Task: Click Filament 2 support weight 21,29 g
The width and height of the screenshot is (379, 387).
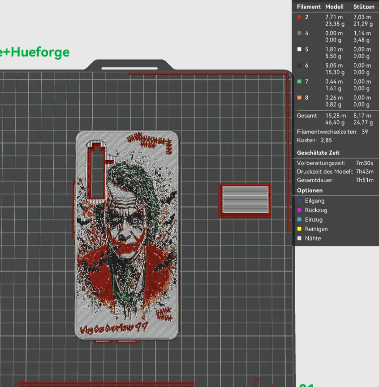Action: [x=363, y=24]
